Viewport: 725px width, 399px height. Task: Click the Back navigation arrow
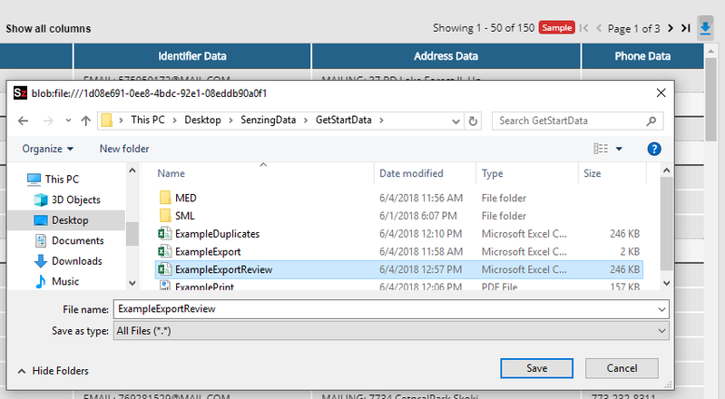23,121
